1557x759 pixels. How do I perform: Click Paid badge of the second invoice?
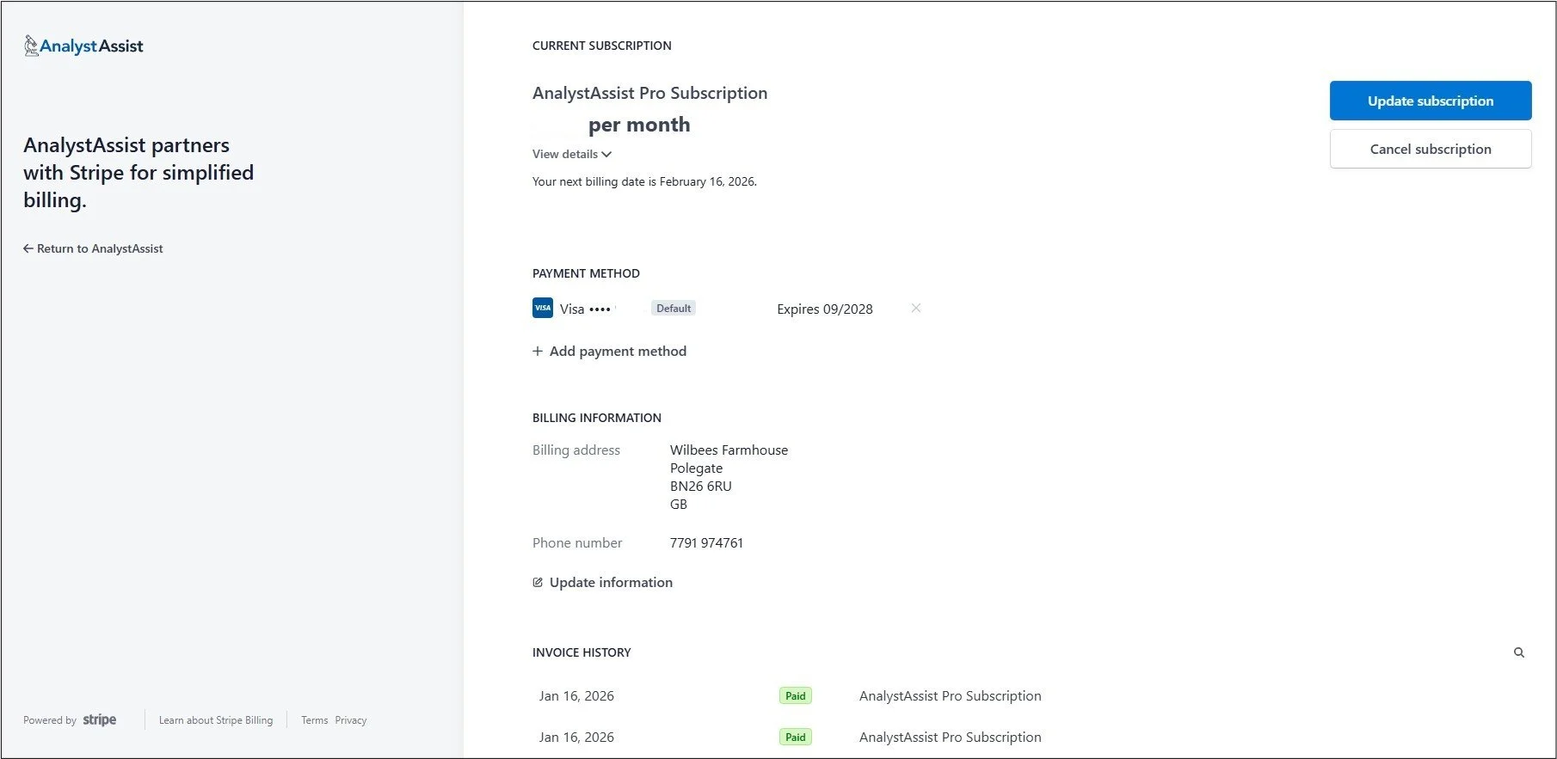[x=796, y=737]
